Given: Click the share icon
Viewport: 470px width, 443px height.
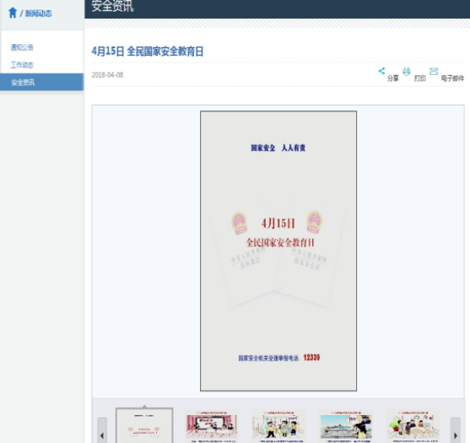Looking at the screenshot, I should (381, 71).
